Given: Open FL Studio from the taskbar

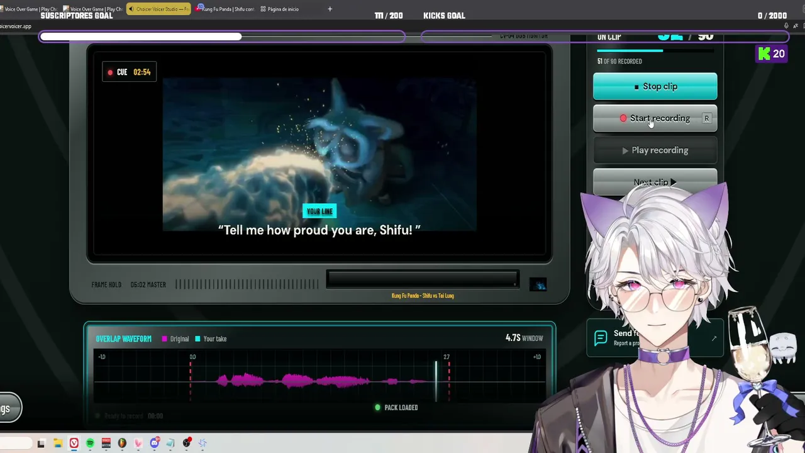Looking at the screenshot, I should [122, 444].
